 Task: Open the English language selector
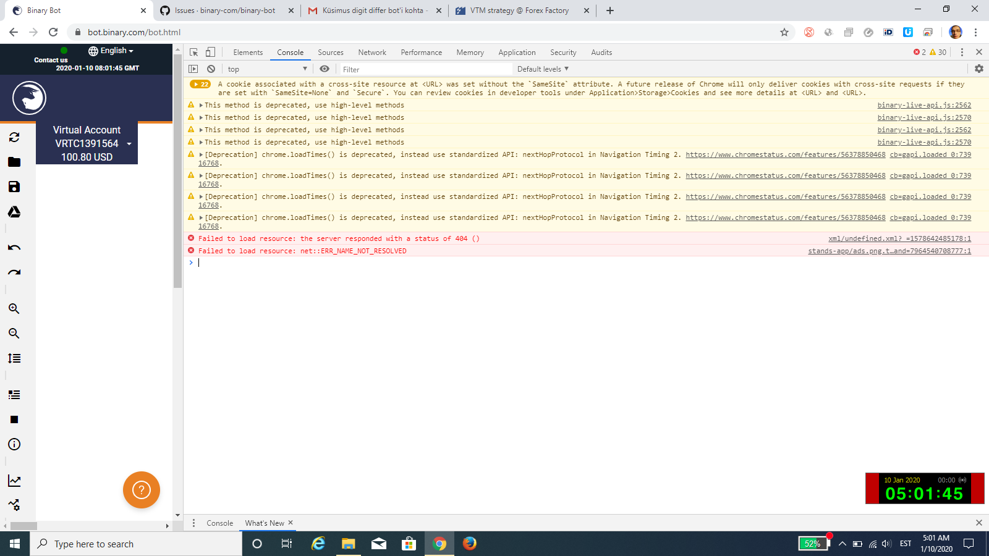tap(110, 50)
